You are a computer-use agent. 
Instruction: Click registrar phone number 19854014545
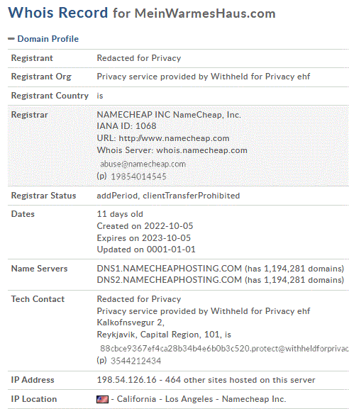138,177
